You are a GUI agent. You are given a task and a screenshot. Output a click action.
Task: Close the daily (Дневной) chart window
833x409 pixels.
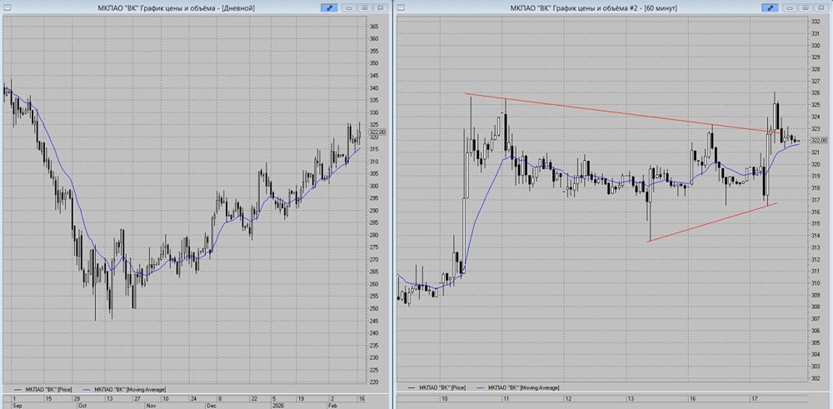[381, 8]
